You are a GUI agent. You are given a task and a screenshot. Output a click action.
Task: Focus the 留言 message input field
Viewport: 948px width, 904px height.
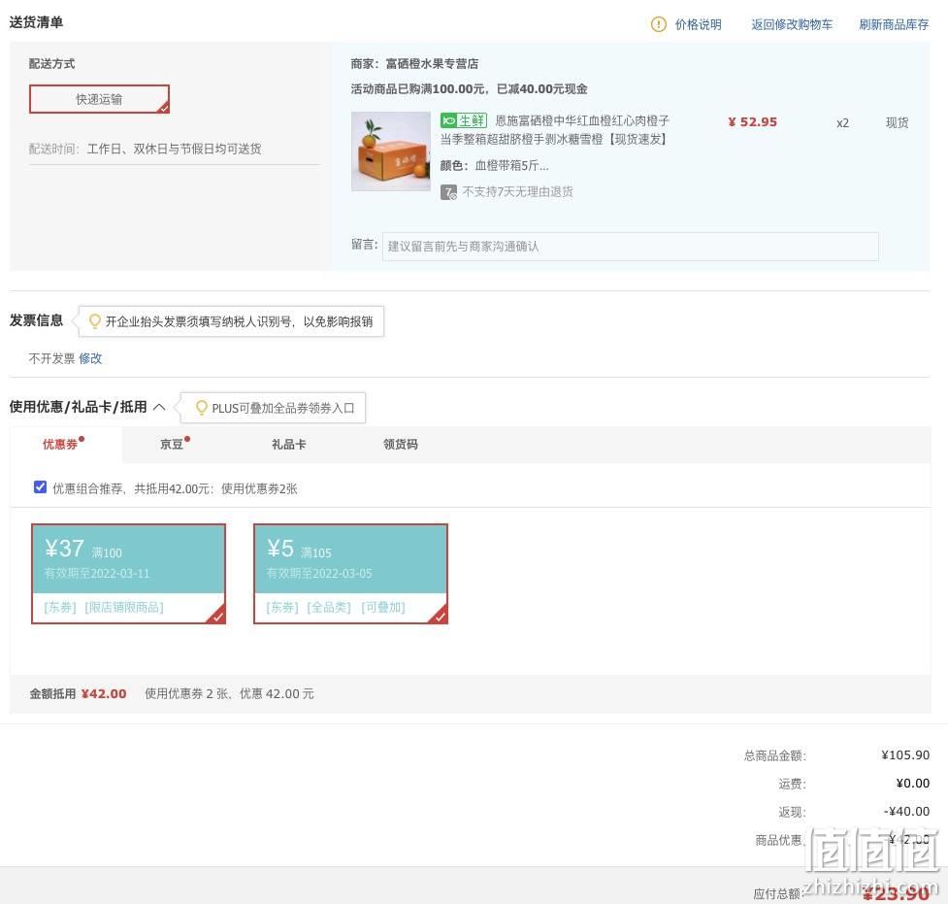click(x=630, y=247)
